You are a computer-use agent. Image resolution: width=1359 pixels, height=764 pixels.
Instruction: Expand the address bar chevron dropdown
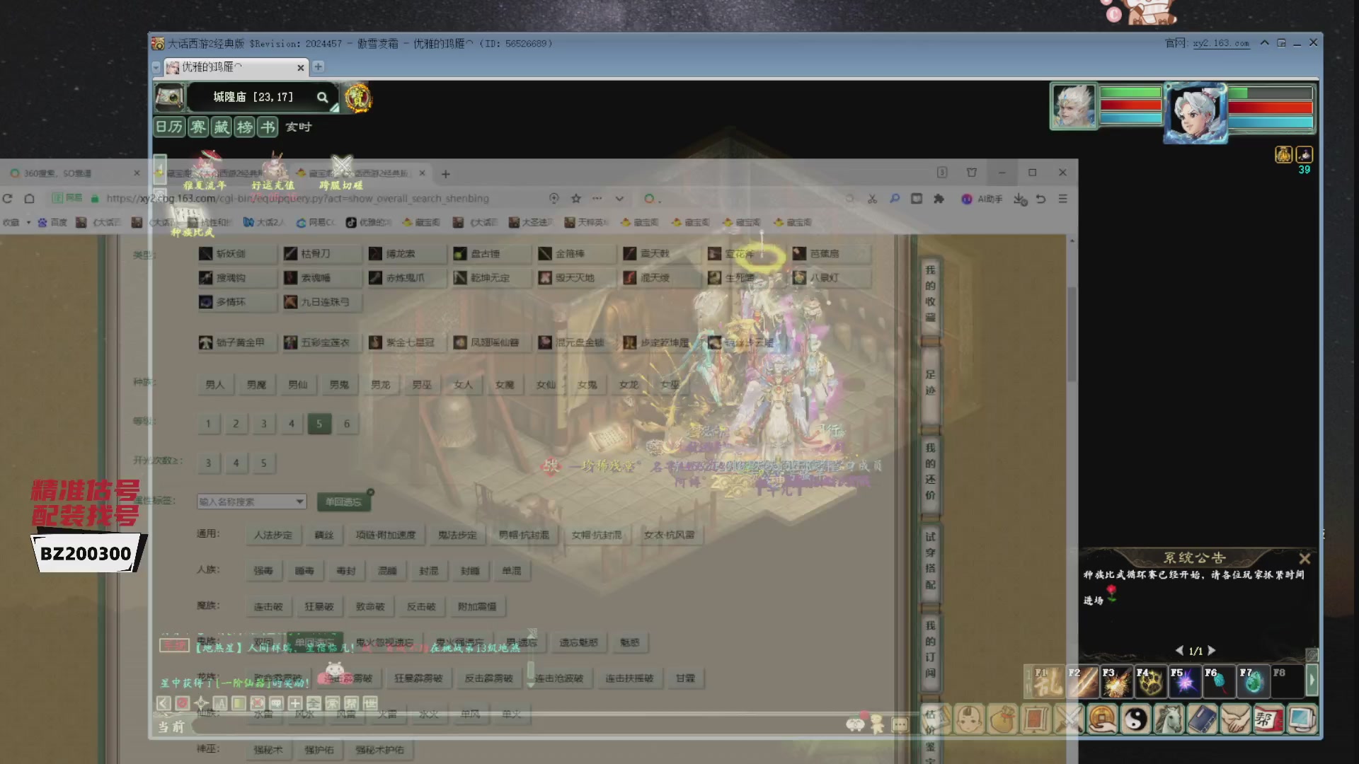pyautogui.click(x=619, y=199)
